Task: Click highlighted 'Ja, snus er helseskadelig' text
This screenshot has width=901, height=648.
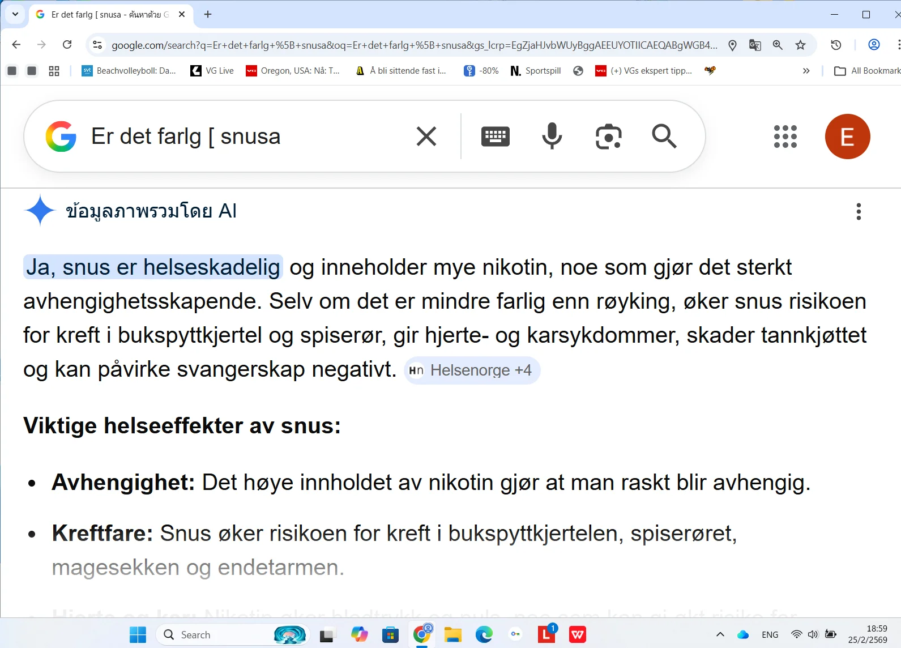Action: [x=153, y=267]
